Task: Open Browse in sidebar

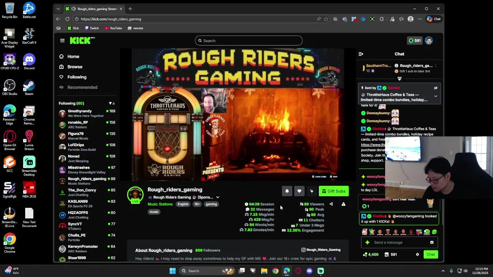Action: (x=71, y=67)
